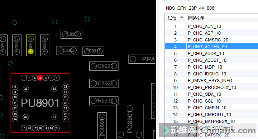
Task: Click the 网络名称 column header
Action: [222, 18]
